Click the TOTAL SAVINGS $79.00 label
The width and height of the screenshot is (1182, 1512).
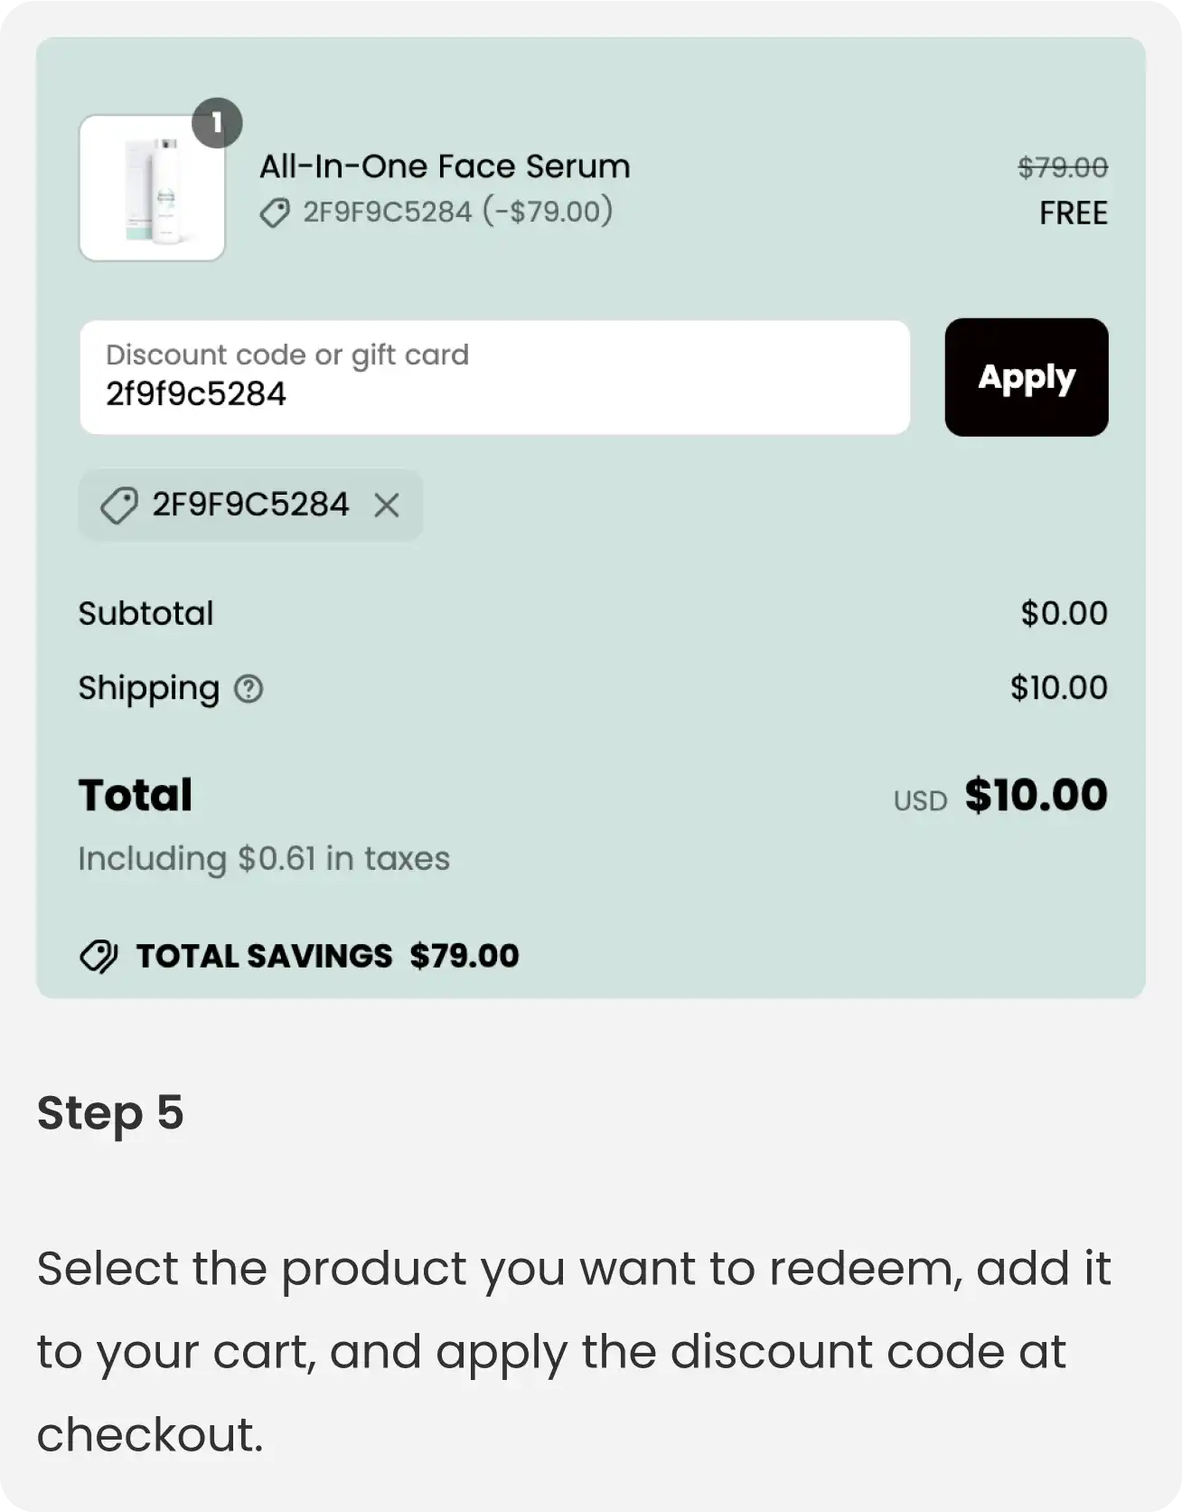click(x=328, y=956)
